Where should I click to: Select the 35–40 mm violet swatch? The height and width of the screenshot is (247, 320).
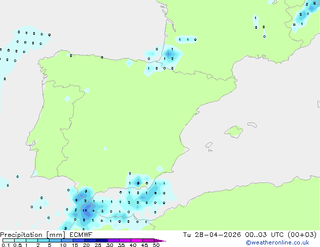tap(125, 240)
